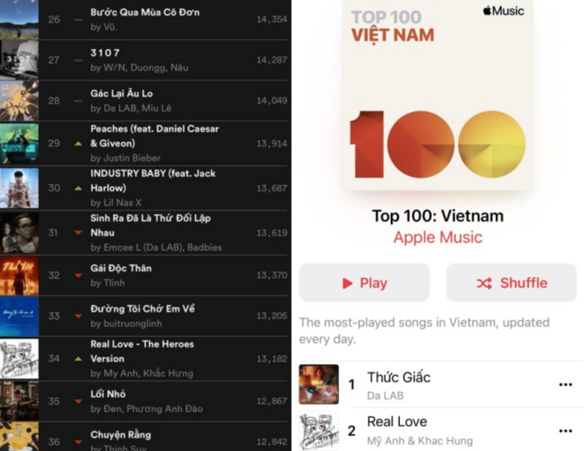The image size is (588, 451).
Task: Click the green up arrow beside INDUSTRY BABY
Action: pyautogui.click(x=78, y=188)
